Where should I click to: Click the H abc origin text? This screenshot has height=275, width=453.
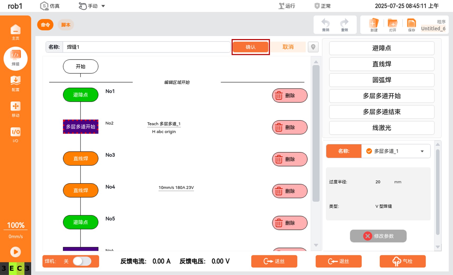(164, 132)
